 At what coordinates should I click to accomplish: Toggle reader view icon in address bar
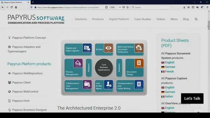[x=106, y=7]
